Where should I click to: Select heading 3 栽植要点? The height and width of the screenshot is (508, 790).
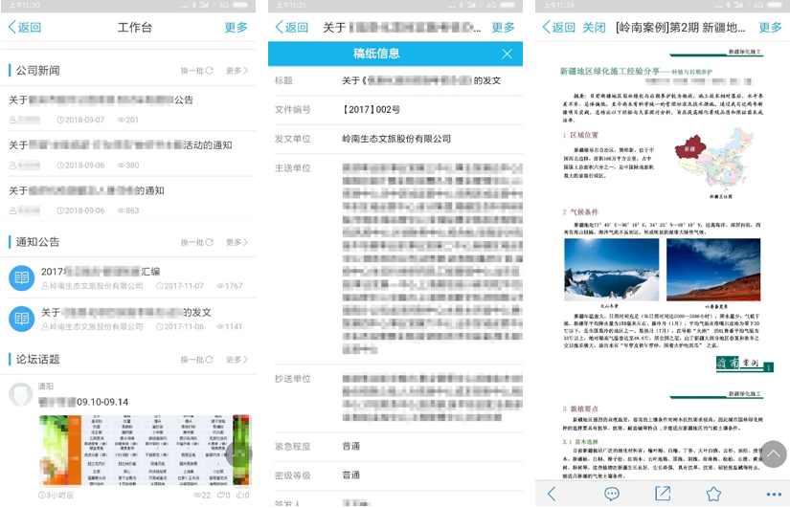580,409
